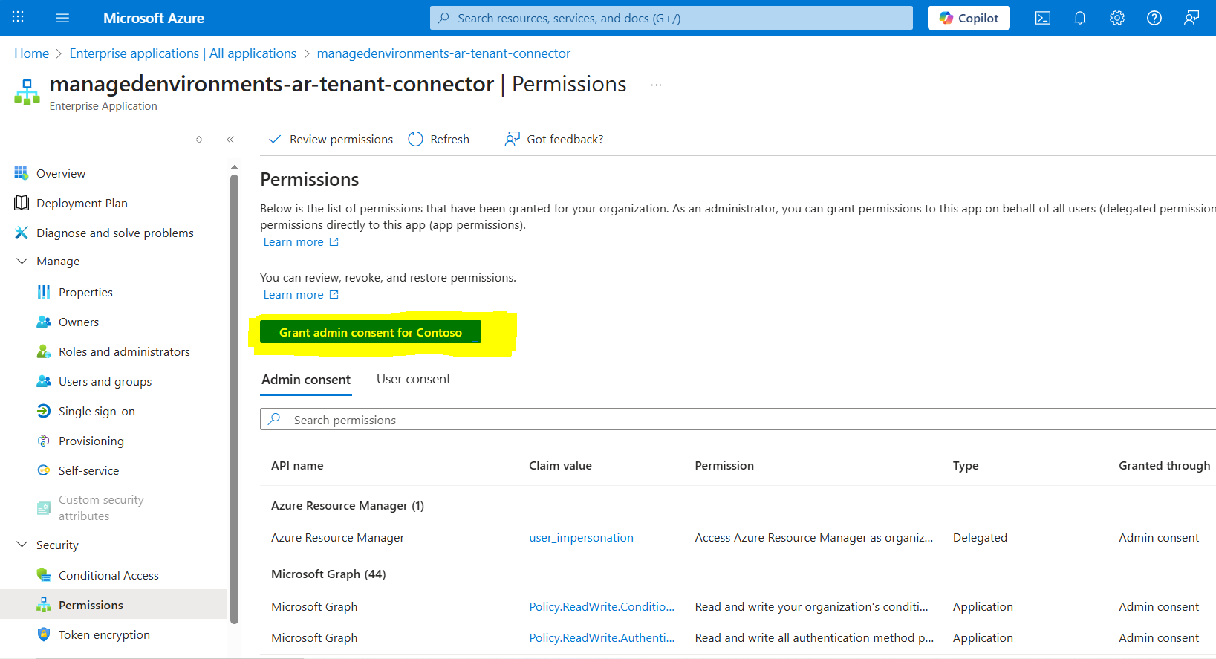This screenshot has height=659, width=1216.
Task: Open the hamburger portal menu
Action: [62, 18]
